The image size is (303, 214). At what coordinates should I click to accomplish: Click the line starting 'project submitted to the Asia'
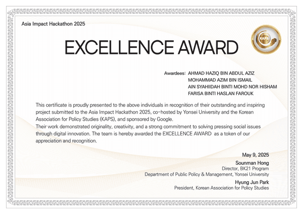tap(144, 112)
